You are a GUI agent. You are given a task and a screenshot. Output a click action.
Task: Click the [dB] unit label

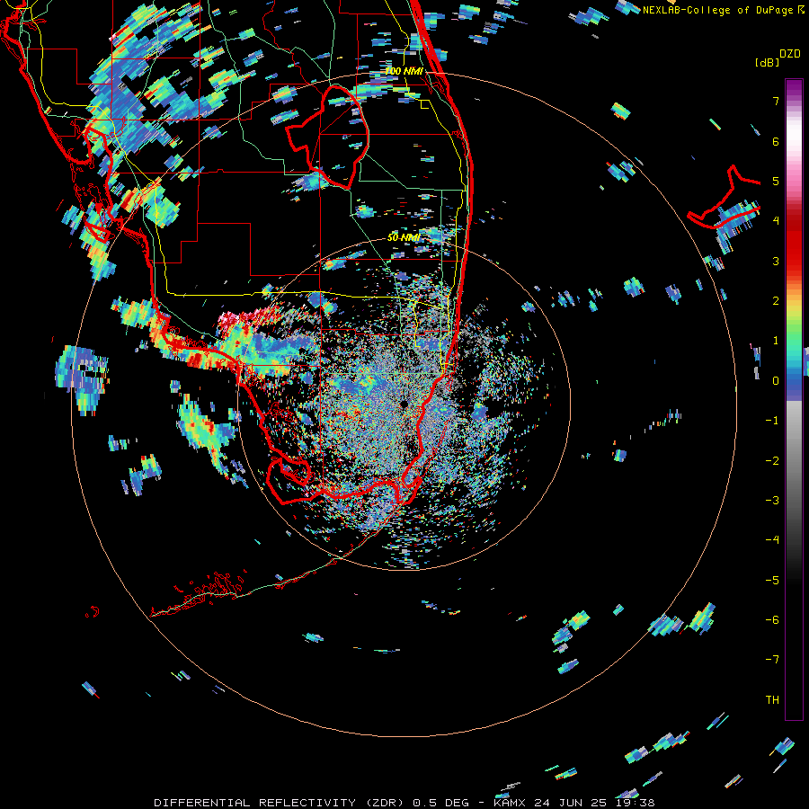(766, 62)
